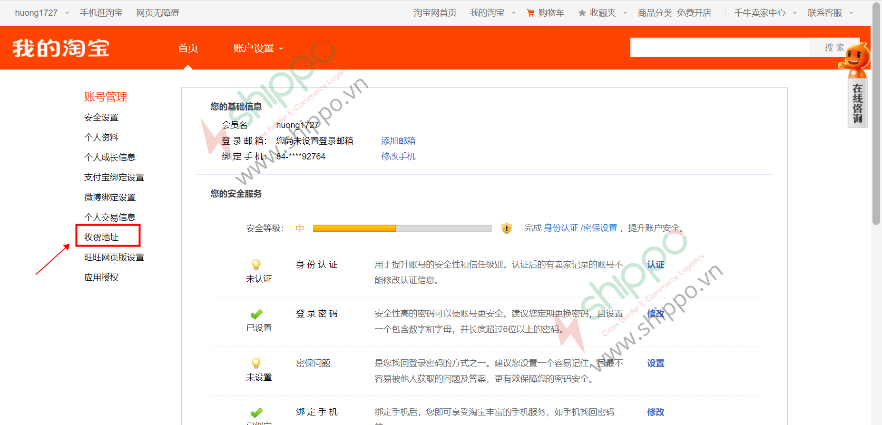Click 添加邮箱 link
Image resolution: width=882 pixels, height=425 pixels.
[398, 141]
